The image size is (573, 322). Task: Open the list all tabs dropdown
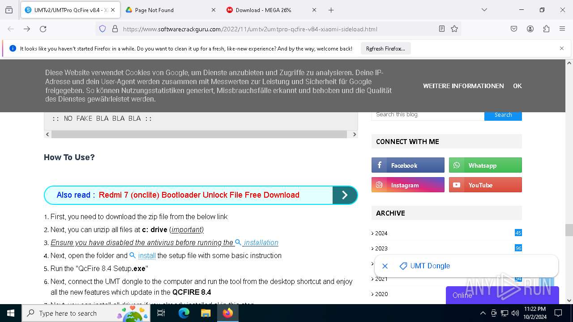[484, 10]
